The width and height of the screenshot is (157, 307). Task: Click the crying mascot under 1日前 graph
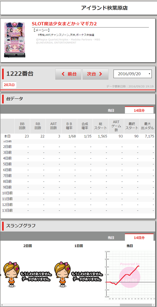point(63,274)
